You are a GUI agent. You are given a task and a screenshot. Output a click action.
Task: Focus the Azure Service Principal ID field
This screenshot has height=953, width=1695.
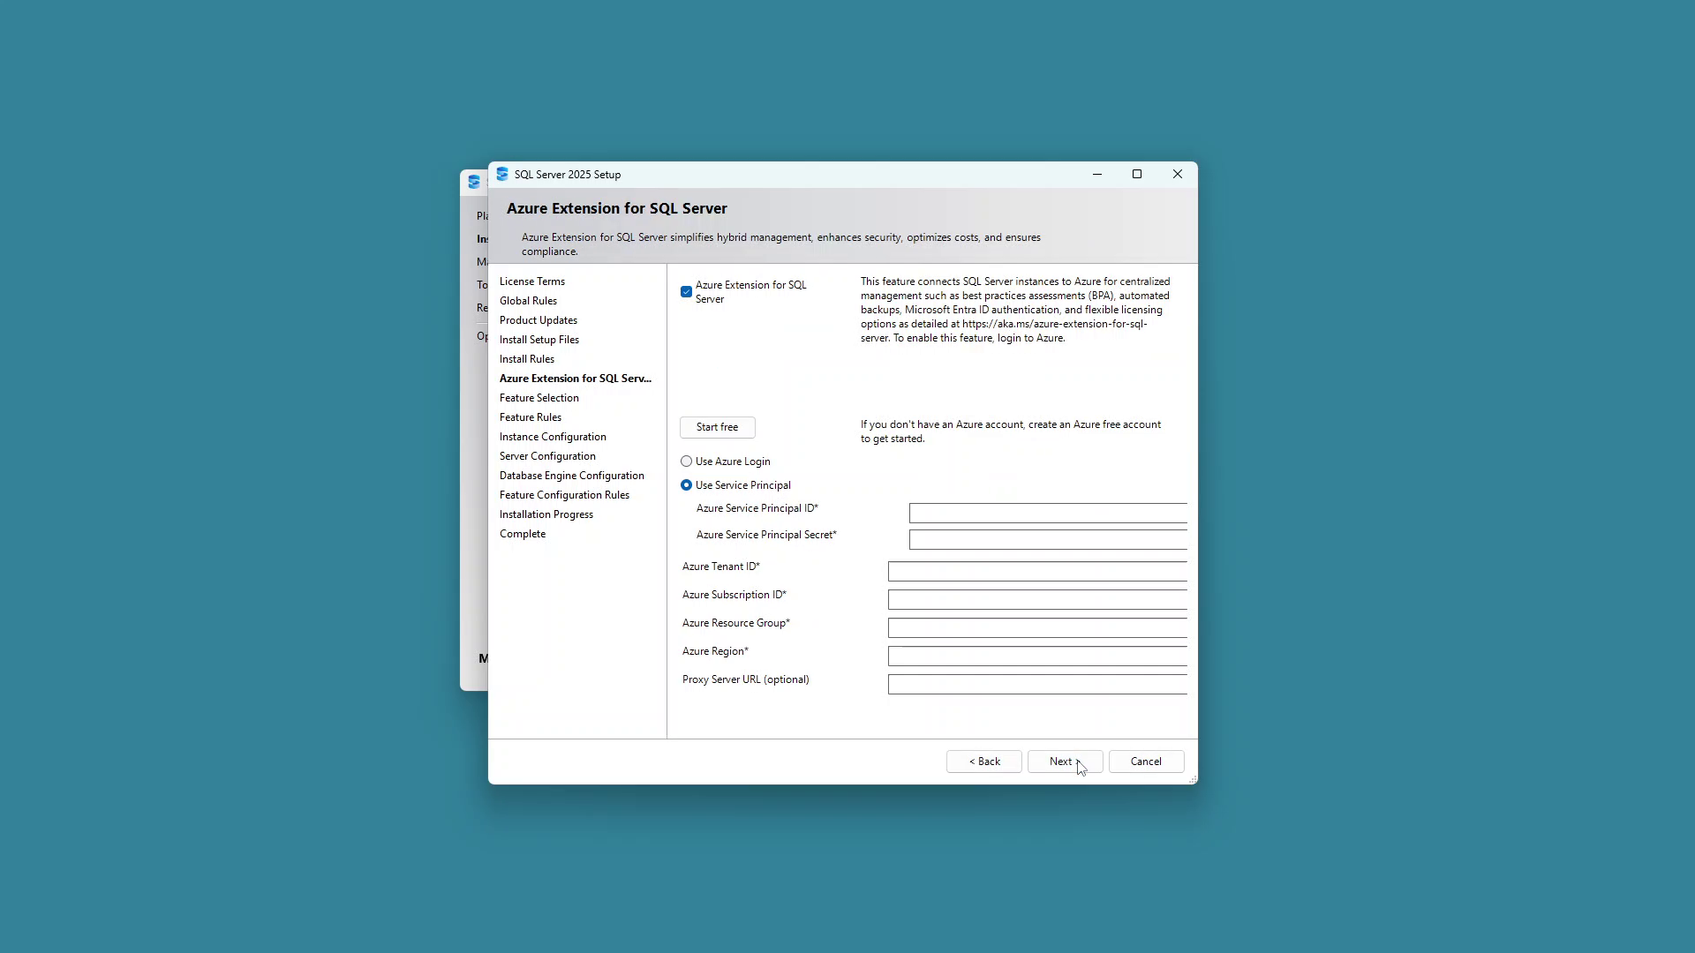tap(1048, 514)
